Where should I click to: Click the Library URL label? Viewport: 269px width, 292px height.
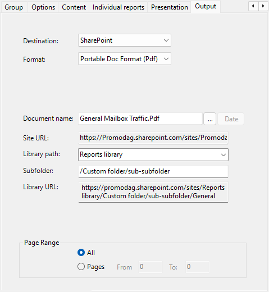(x=40, y=187)
